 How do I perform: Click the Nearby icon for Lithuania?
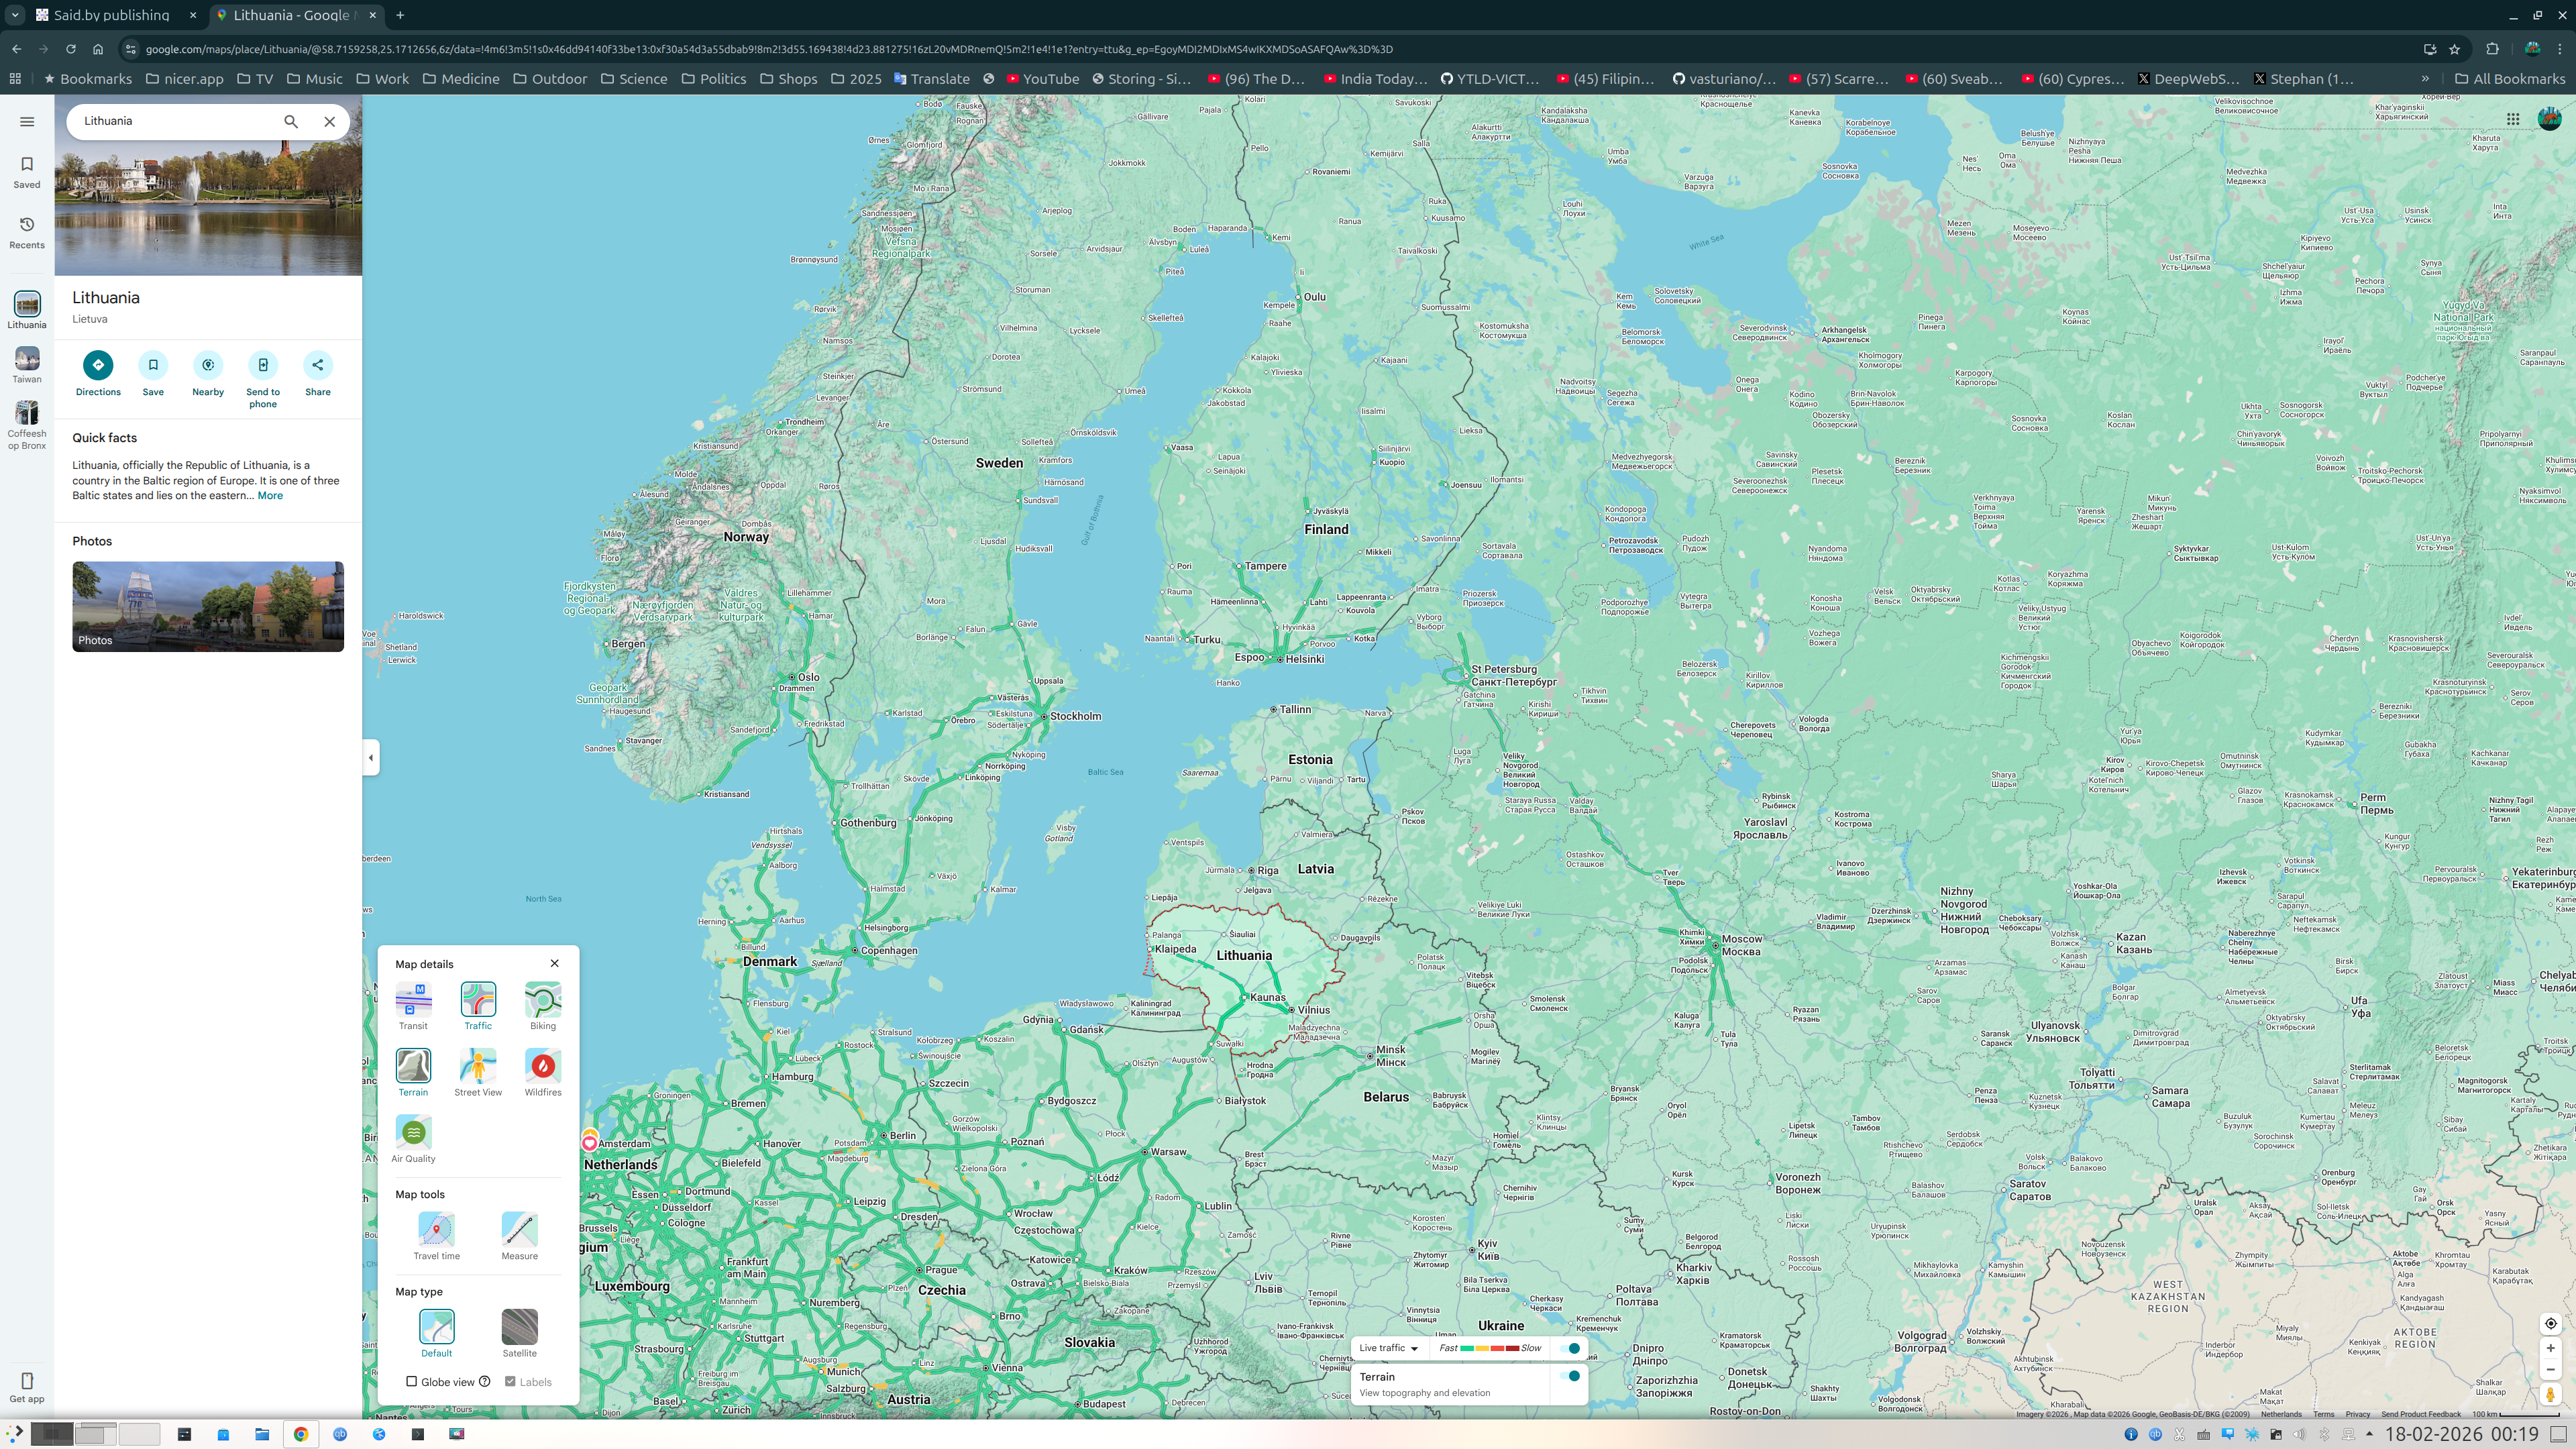208,365
